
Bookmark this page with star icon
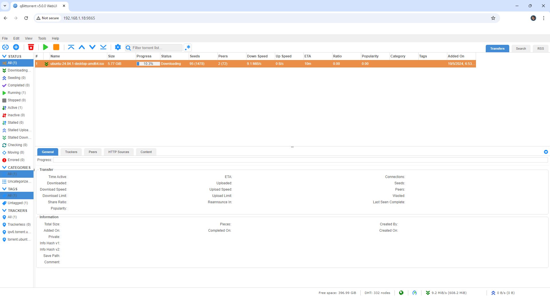coord(493,18)
